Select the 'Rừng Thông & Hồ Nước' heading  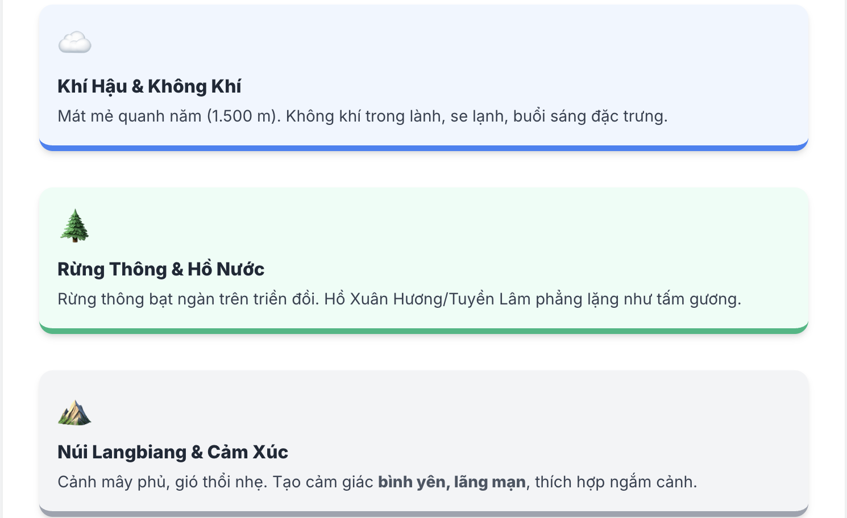point(161,269)
